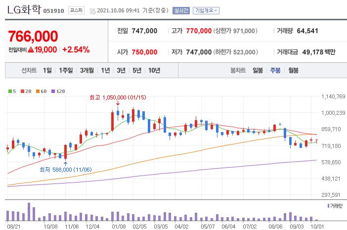Select the 5년 line chart tab
The width and height of the screenshot is (347, 230).
click(137, 70)
